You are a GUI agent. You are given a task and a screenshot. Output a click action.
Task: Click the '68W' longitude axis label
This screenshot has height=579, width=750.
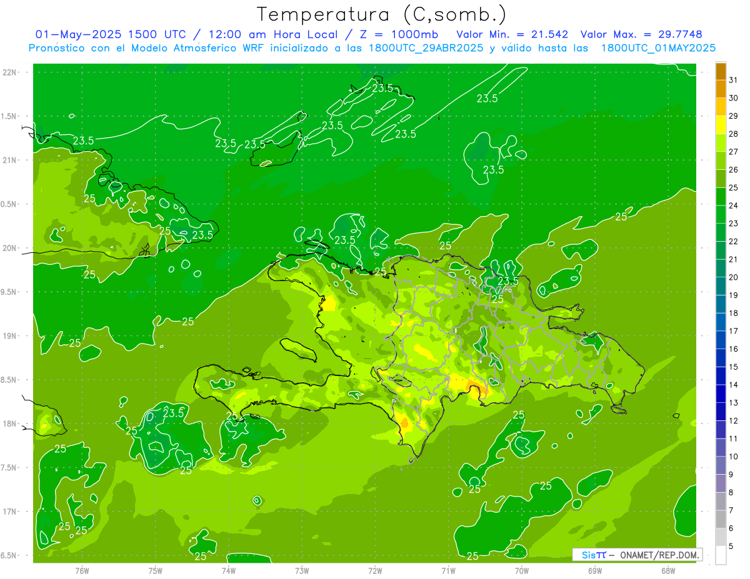click(668, 571)
